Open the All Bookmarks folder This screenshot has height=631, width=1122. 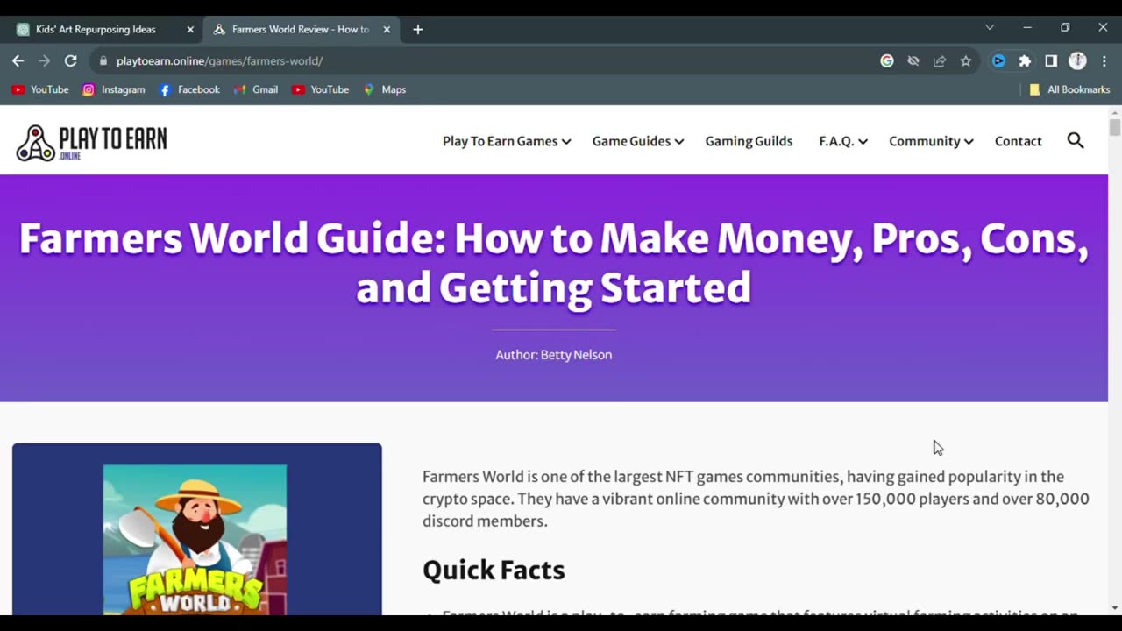(1069, 89)
